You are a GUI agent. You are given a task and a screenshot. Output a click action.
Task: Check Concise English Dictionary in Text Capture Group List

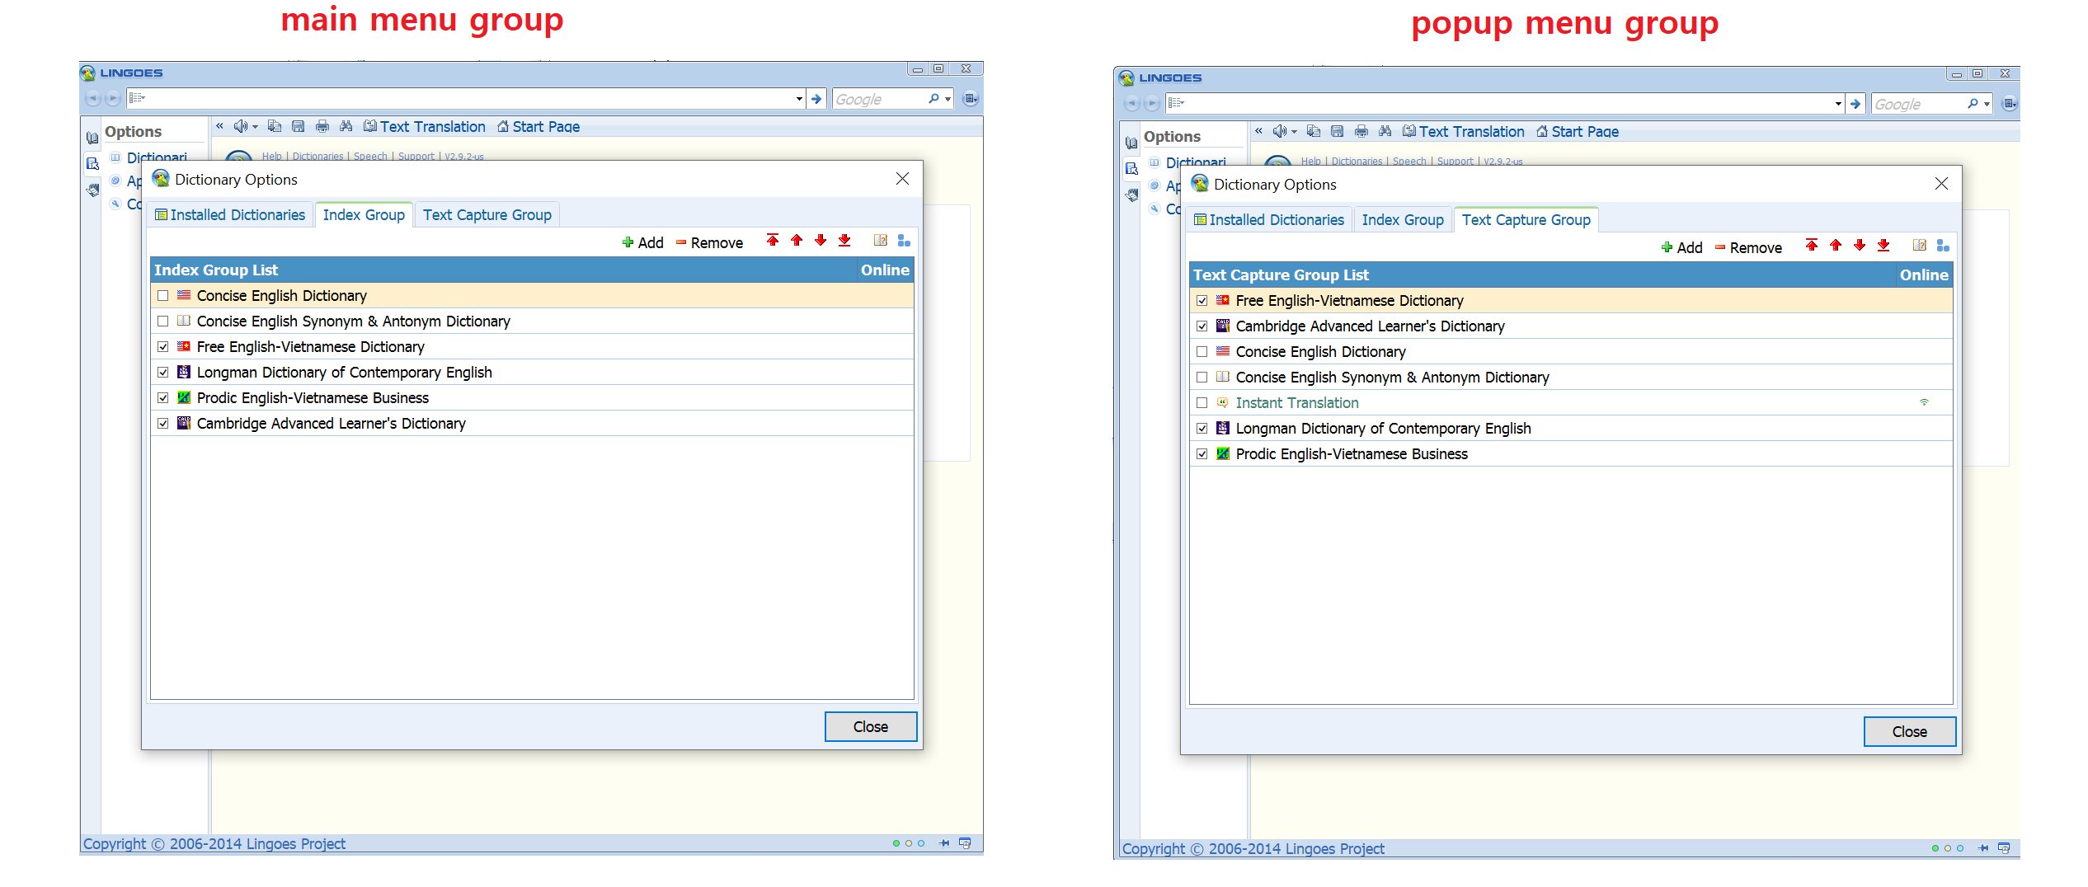[x=1202, y=352]
